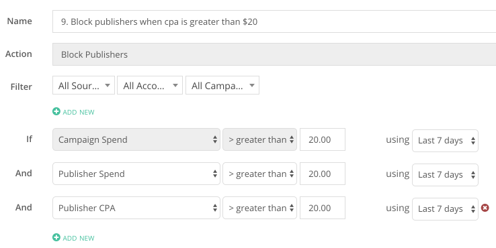Open the All Accounts filter dropdown
496x248 pixels.
point(150,85)
